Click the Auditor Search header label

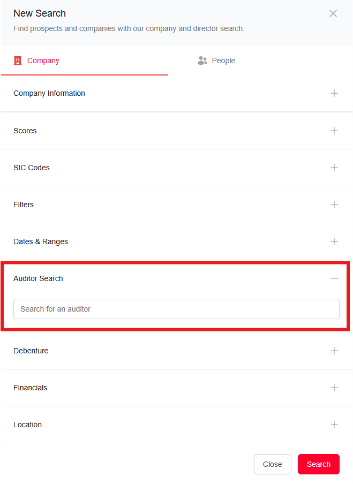click(x=38, y=278)
